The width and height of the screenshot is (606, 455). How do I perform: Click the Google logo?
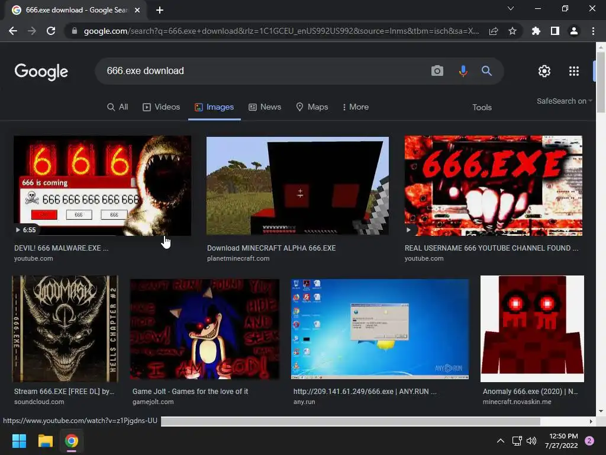(x=41, y=72)
